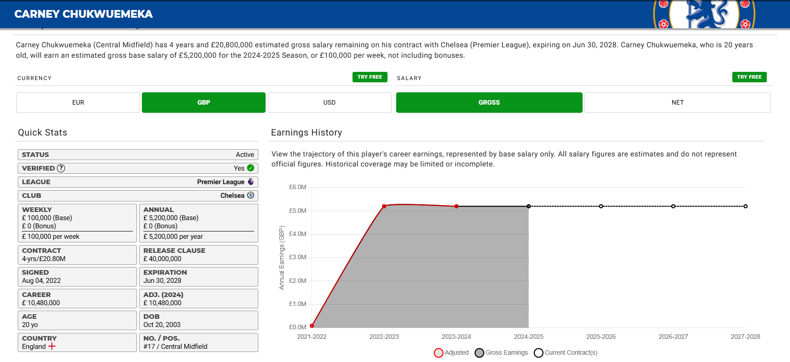
Task: Click TRY FREE beside Salary
Action: 750,77
